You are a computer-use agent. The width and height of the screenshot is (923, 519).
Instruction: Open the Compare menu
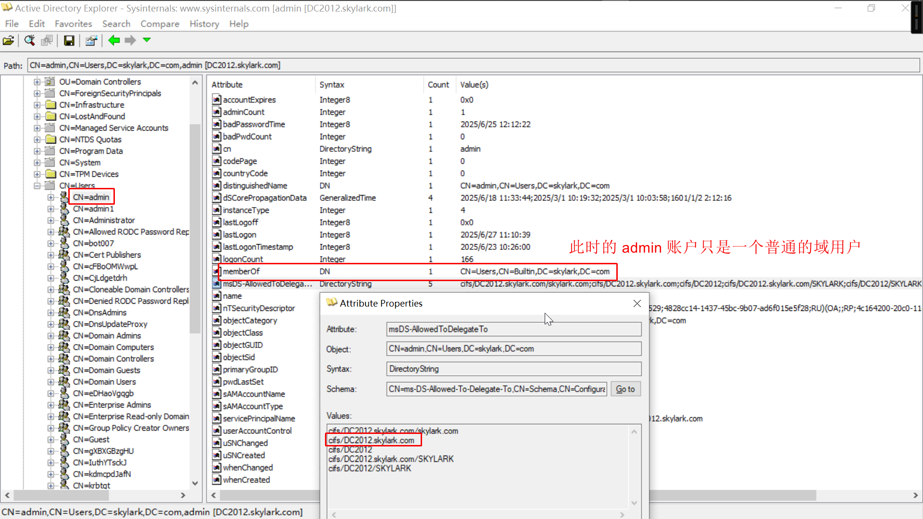coord(160,24)
